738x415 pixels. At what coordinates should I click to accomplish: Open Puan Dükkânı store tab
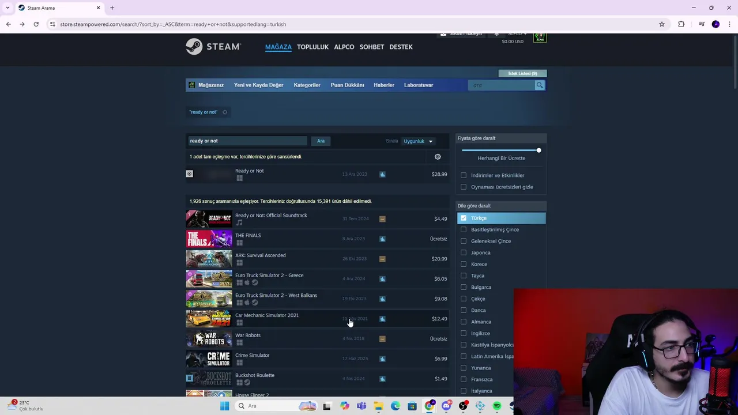[x=347, y=85]
